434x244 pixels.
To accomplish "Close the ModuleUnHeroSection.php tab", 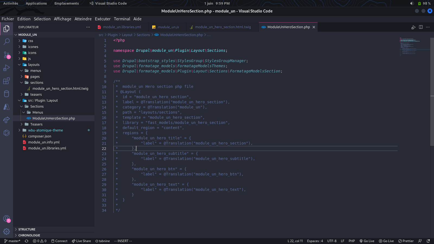I will coord(314,27).
